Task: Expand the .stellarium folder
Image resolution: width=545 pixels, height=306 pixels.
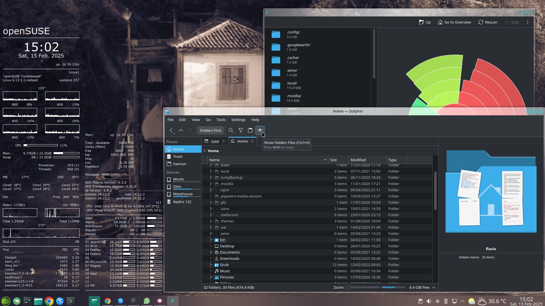Action: (211, 215)
